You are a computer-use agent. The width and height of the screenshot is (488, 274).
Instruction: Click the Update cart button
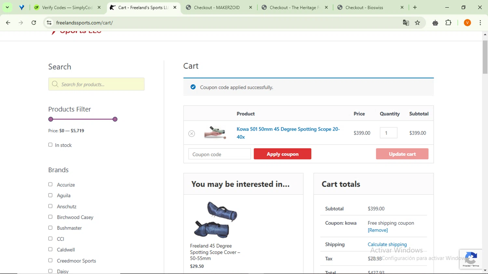pos(402,154)
